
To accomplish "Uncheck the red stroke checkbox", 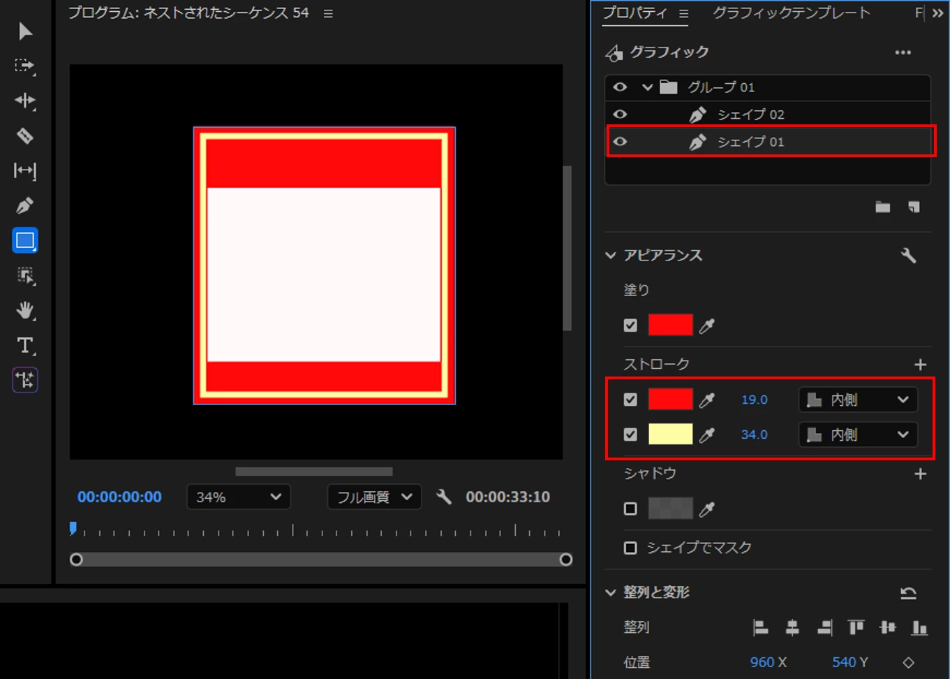I will coord(630,400).
